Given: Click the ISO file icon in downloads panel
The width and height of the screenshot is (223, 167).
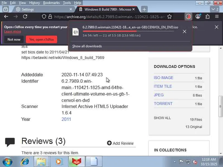Looking at the screenshot, I should (x=76, y=32).
